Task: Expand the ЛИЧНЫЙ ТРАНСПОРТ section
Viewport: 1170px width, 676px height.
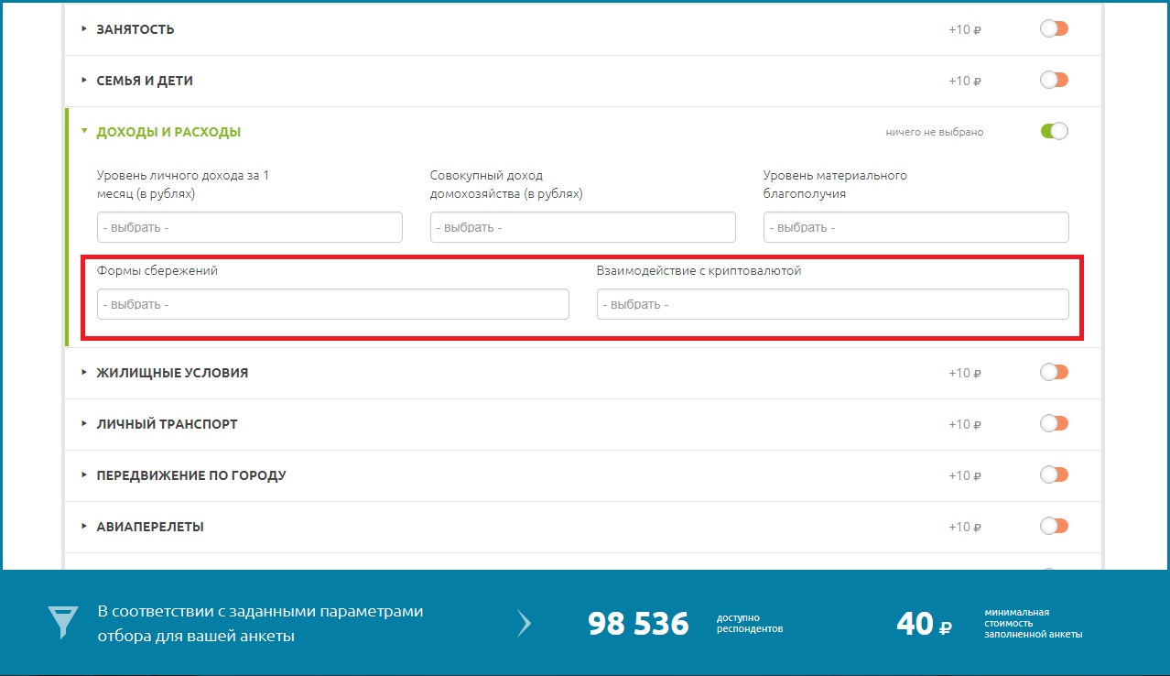Action: tap(167, 424)
